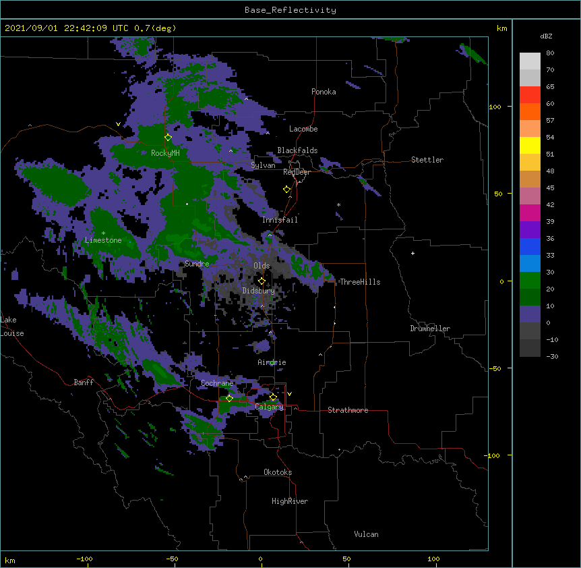
Task: Click the Limestone label
Action: click(103, 240)
